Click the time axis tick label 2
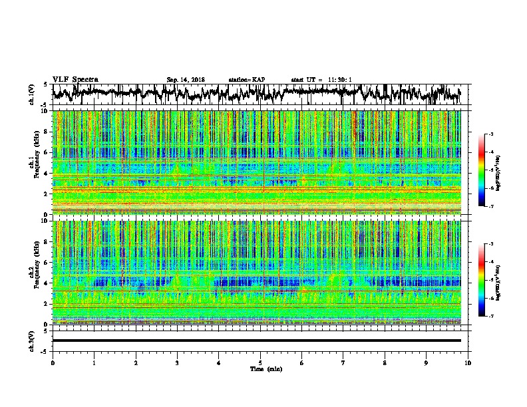 click(x=136, y=363)
